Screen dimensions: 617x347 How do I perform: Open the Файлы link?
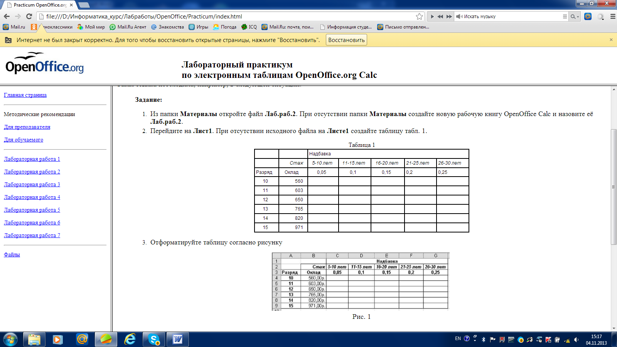pos(12,254)
